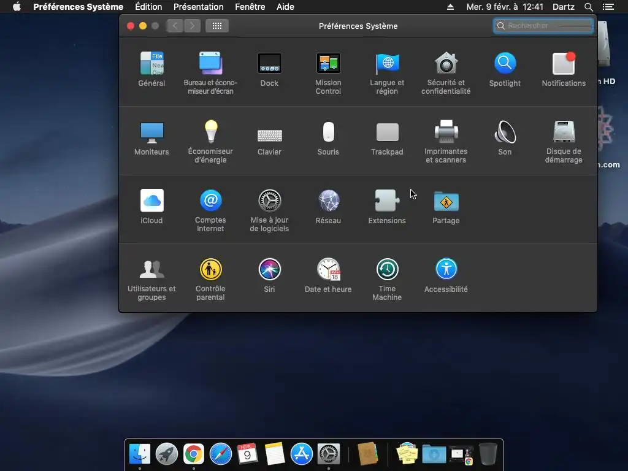Open the Downloads folder in the Dock
This screenshot has width=628, height=471.
point(434,454)
